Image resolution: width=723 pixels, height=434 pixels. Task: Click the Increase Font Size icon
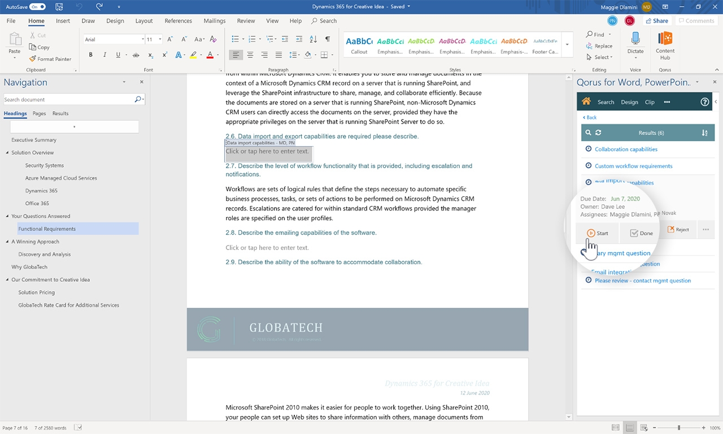171,40
